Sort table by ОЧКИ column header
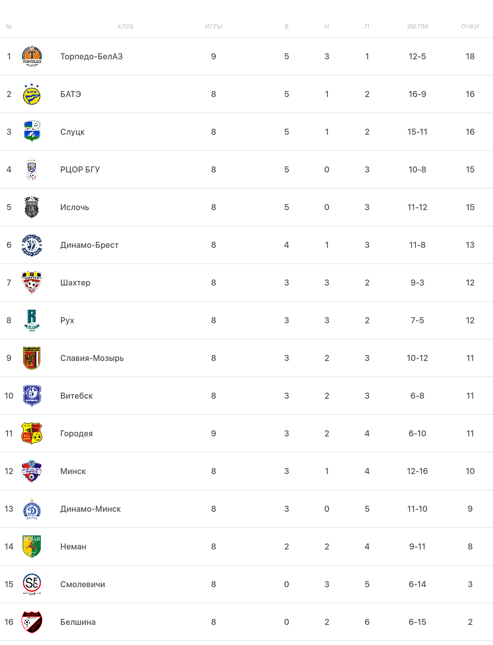This screenshot has height=645, width=493. click(470, 27)
